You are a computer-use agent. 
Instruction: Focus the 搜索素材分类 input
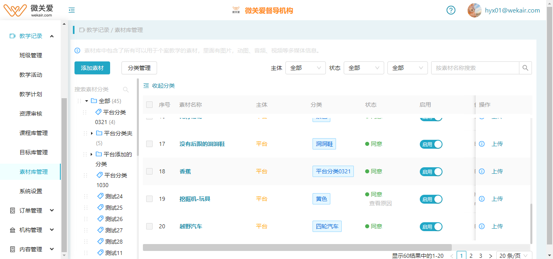coord(97,89)
